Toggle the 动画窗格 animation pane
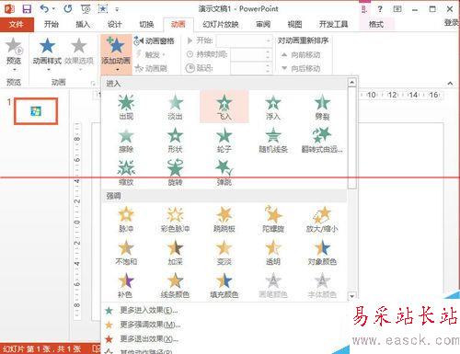This screenshot has height=354, width=460. pos(155,40)
